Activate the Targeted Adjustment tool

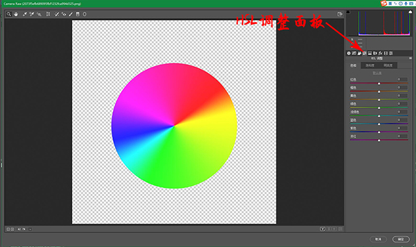39,14
